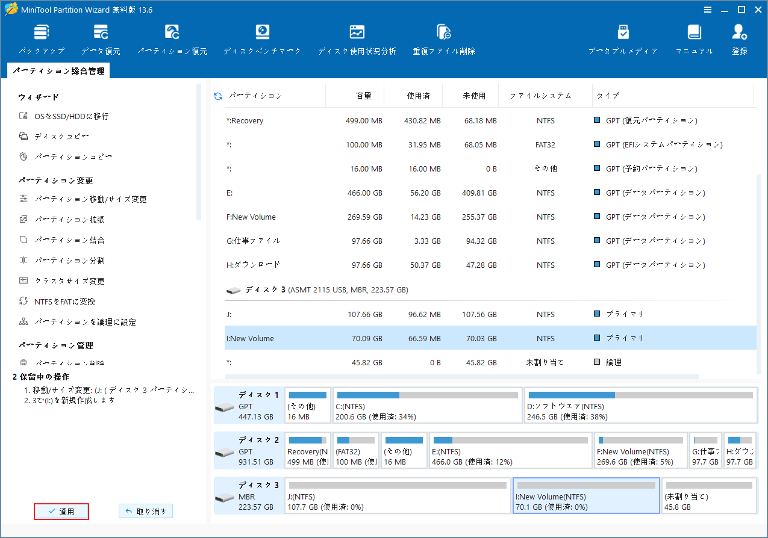Image resolution: width=768 pixels, height=538 pixels.
Task: Click Recovery block on Disk 2 map
Action: tap(308, 451)
